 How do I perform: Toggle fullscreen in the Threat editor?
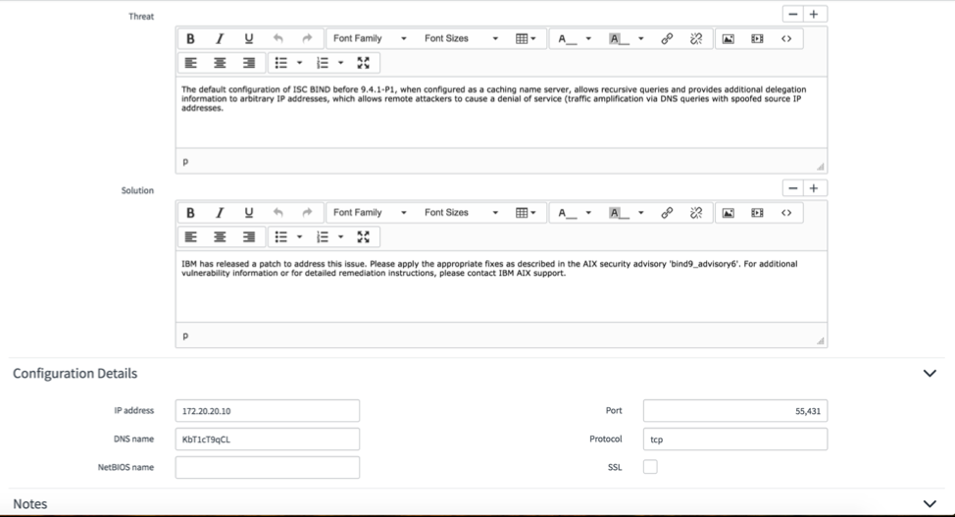click(x=364, y=63)
